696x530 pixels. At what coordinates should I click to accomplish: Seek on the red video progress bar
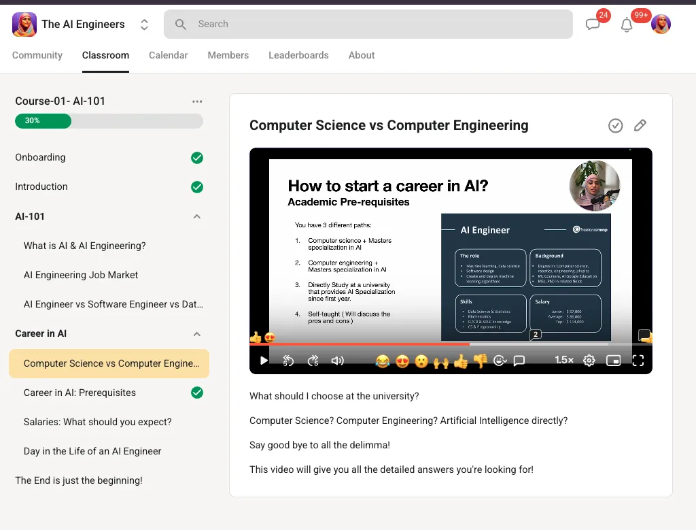(360, 344)
